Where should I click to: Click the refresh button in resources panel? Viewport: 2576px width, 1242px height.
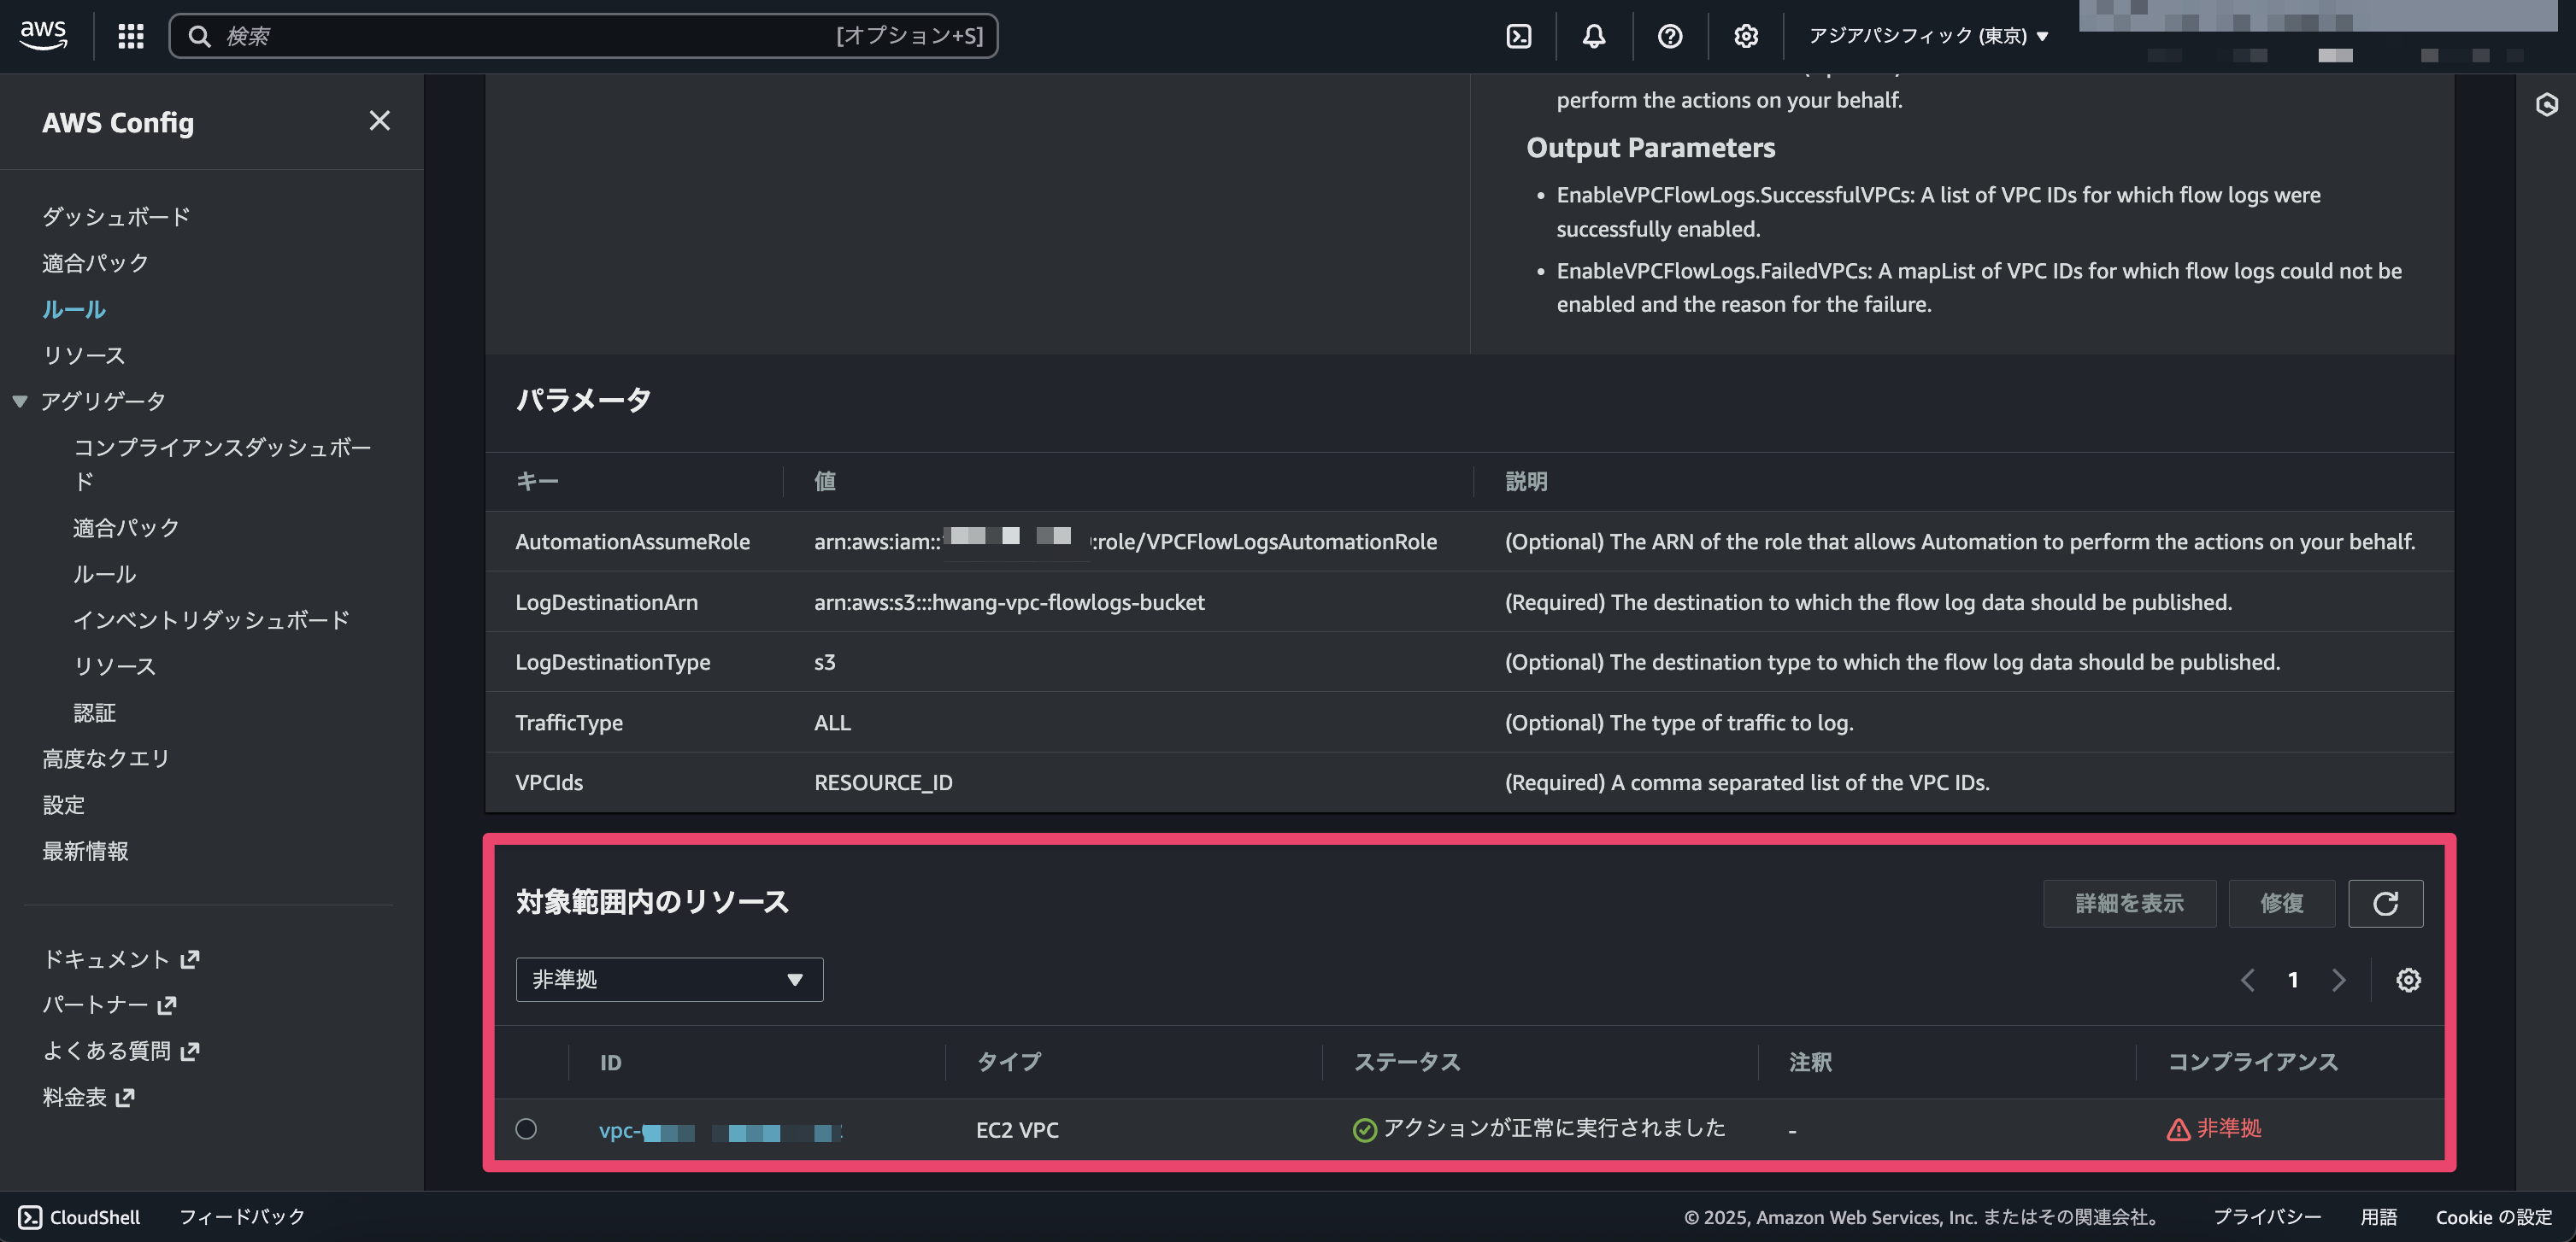2385,903
